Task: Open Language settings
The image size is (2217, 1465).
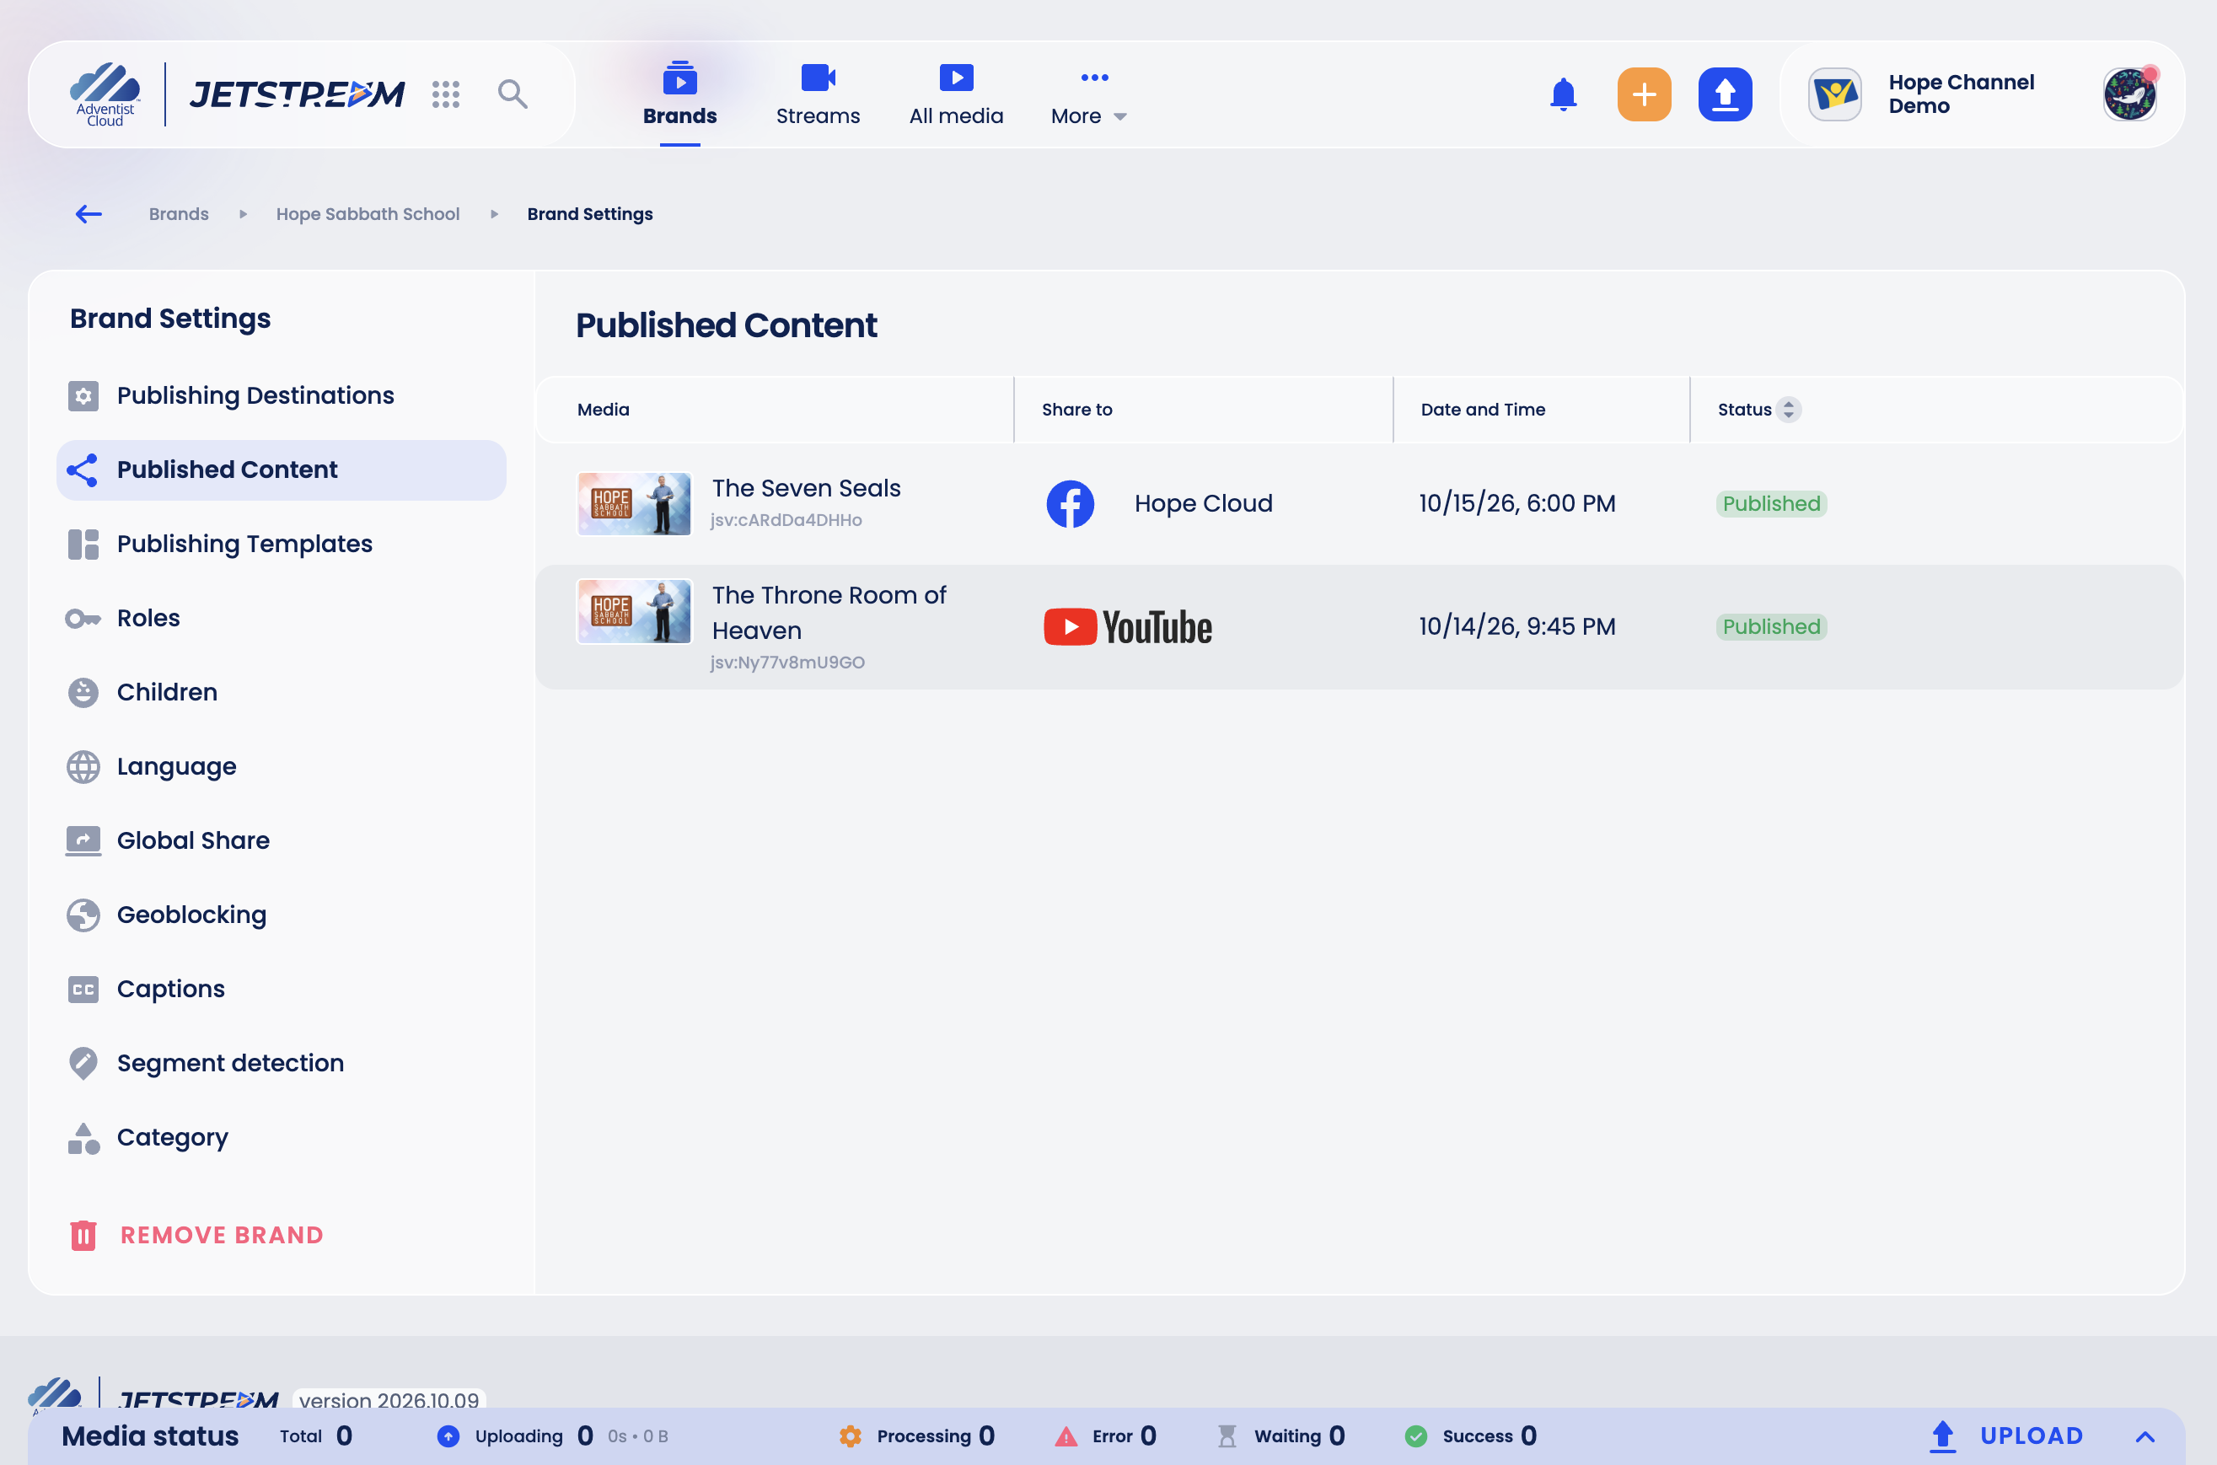Action: (282, 767)
